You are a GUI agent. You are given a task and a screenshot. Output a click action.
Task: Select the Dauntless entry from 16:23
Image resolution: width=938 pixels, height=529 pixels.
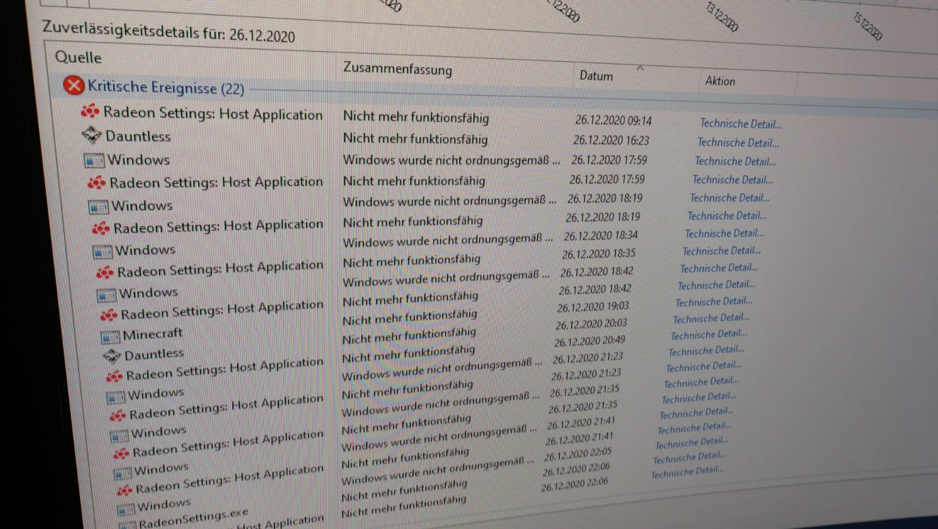(138, 136)
